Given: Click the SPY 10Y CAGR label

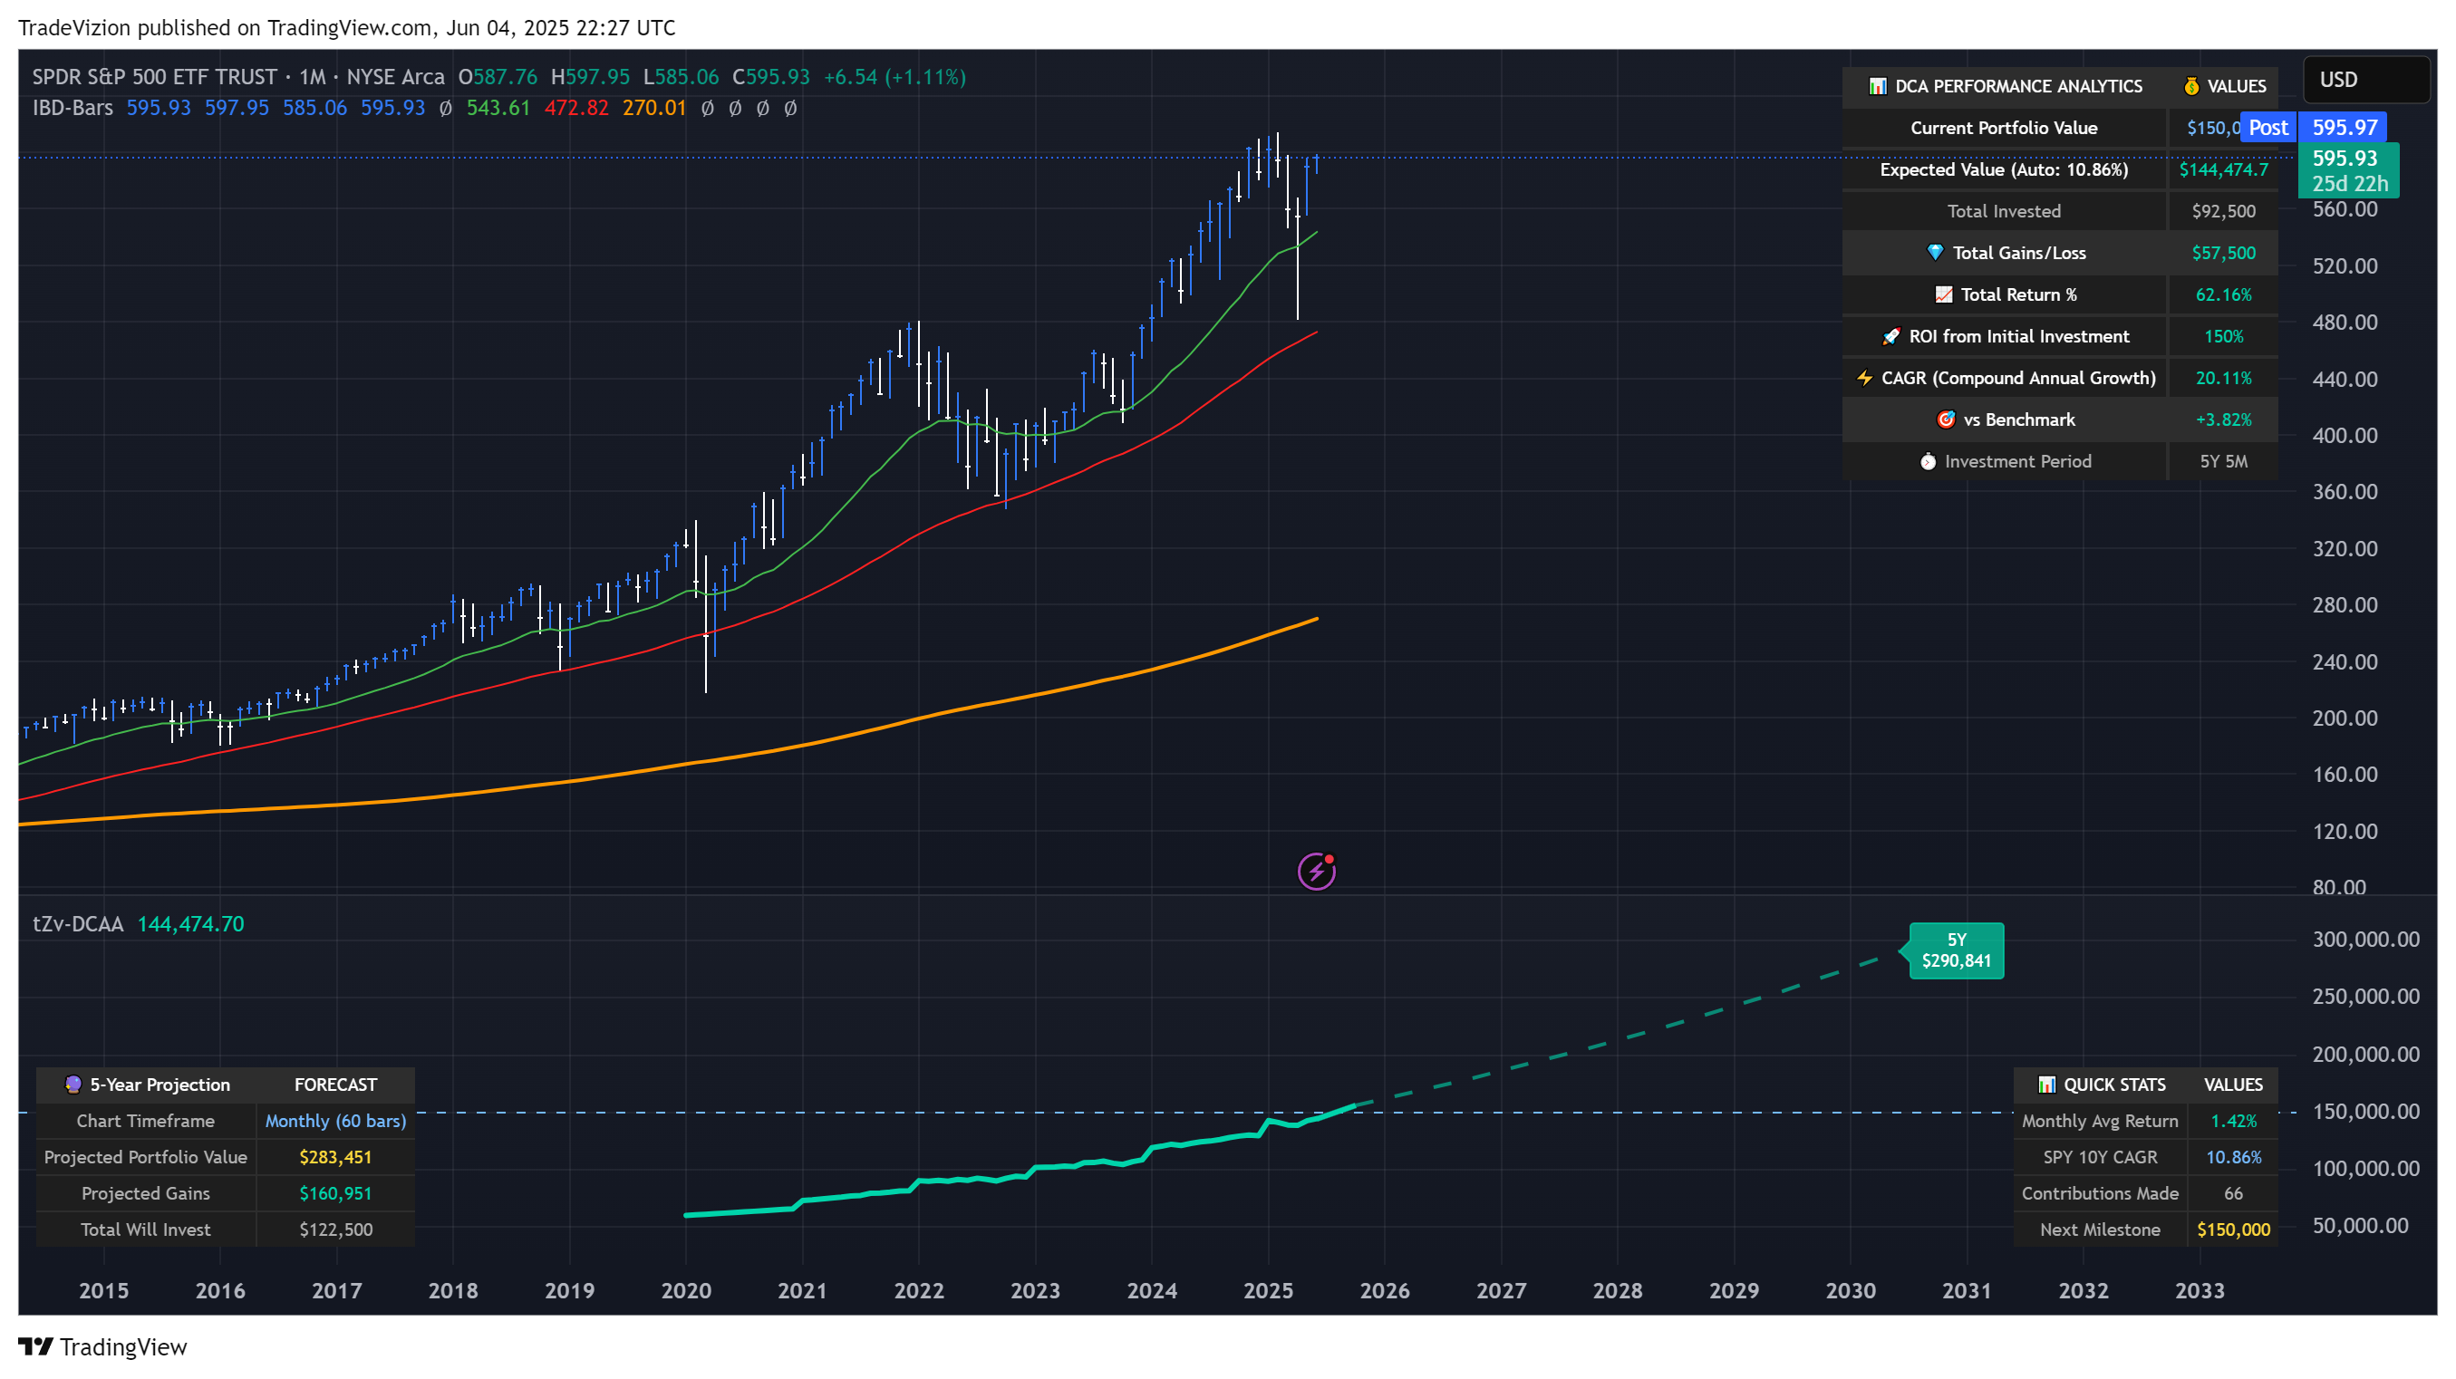Looking at the screenshot, I should pyautogui.click(x=2100, y=1157).
